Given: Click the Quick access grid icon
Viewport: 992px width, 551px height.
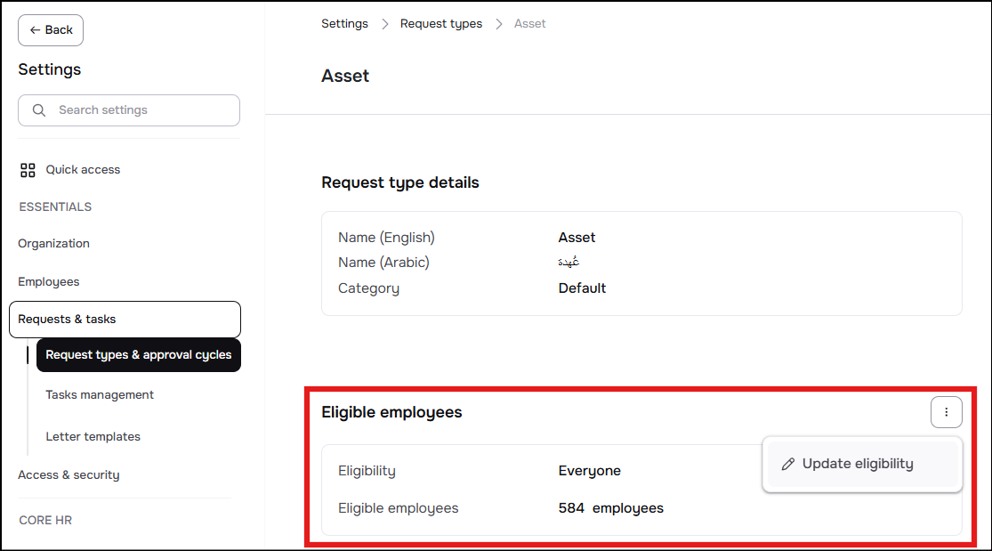Looking at the screenshot, I should (28, 170).
